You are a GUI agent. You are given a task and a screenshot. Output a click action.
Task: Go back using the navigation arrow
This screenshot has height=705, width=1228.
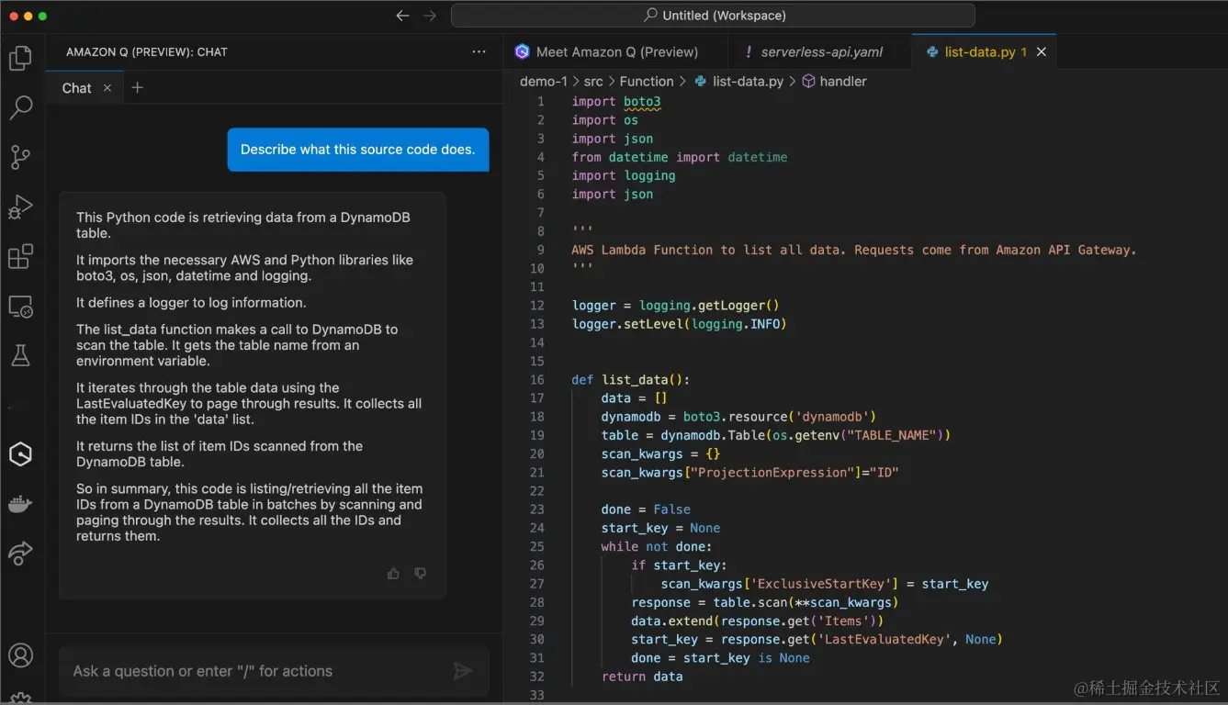click(x=402, y=16)
